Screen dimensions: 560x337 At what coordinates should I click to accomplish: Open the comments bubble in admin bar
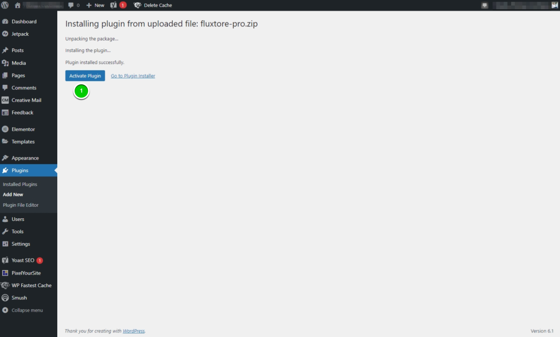[71, 5]
